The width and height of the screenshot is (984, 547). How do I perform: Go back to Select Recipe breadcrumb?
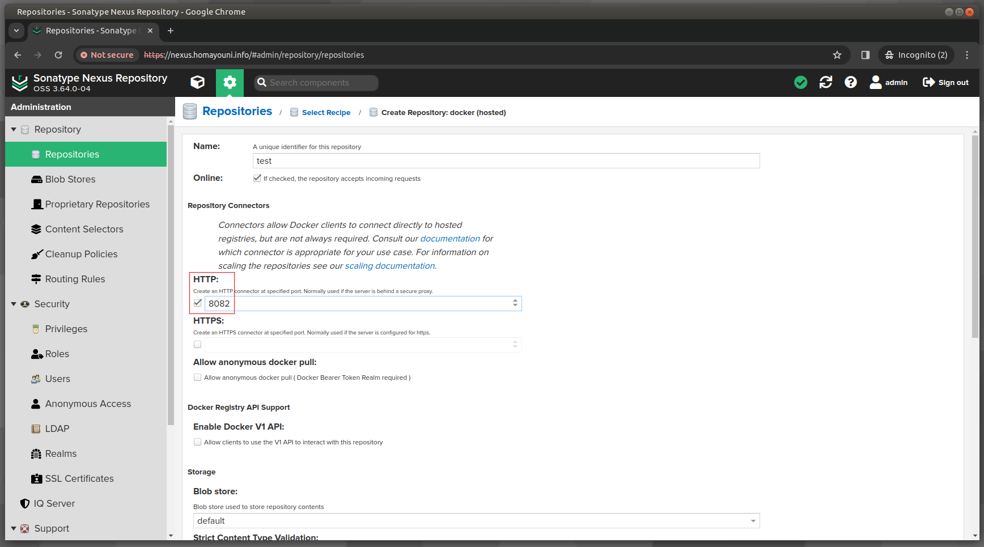(326, 113)
